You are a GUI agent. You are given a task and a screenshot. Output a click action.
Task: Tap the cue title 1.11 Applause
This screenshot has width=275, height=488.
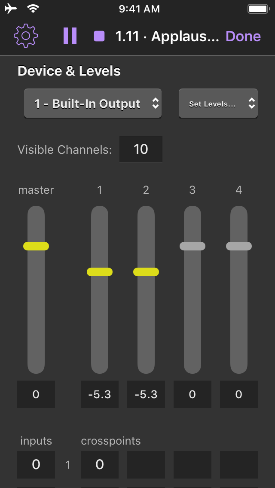[167, 37]
